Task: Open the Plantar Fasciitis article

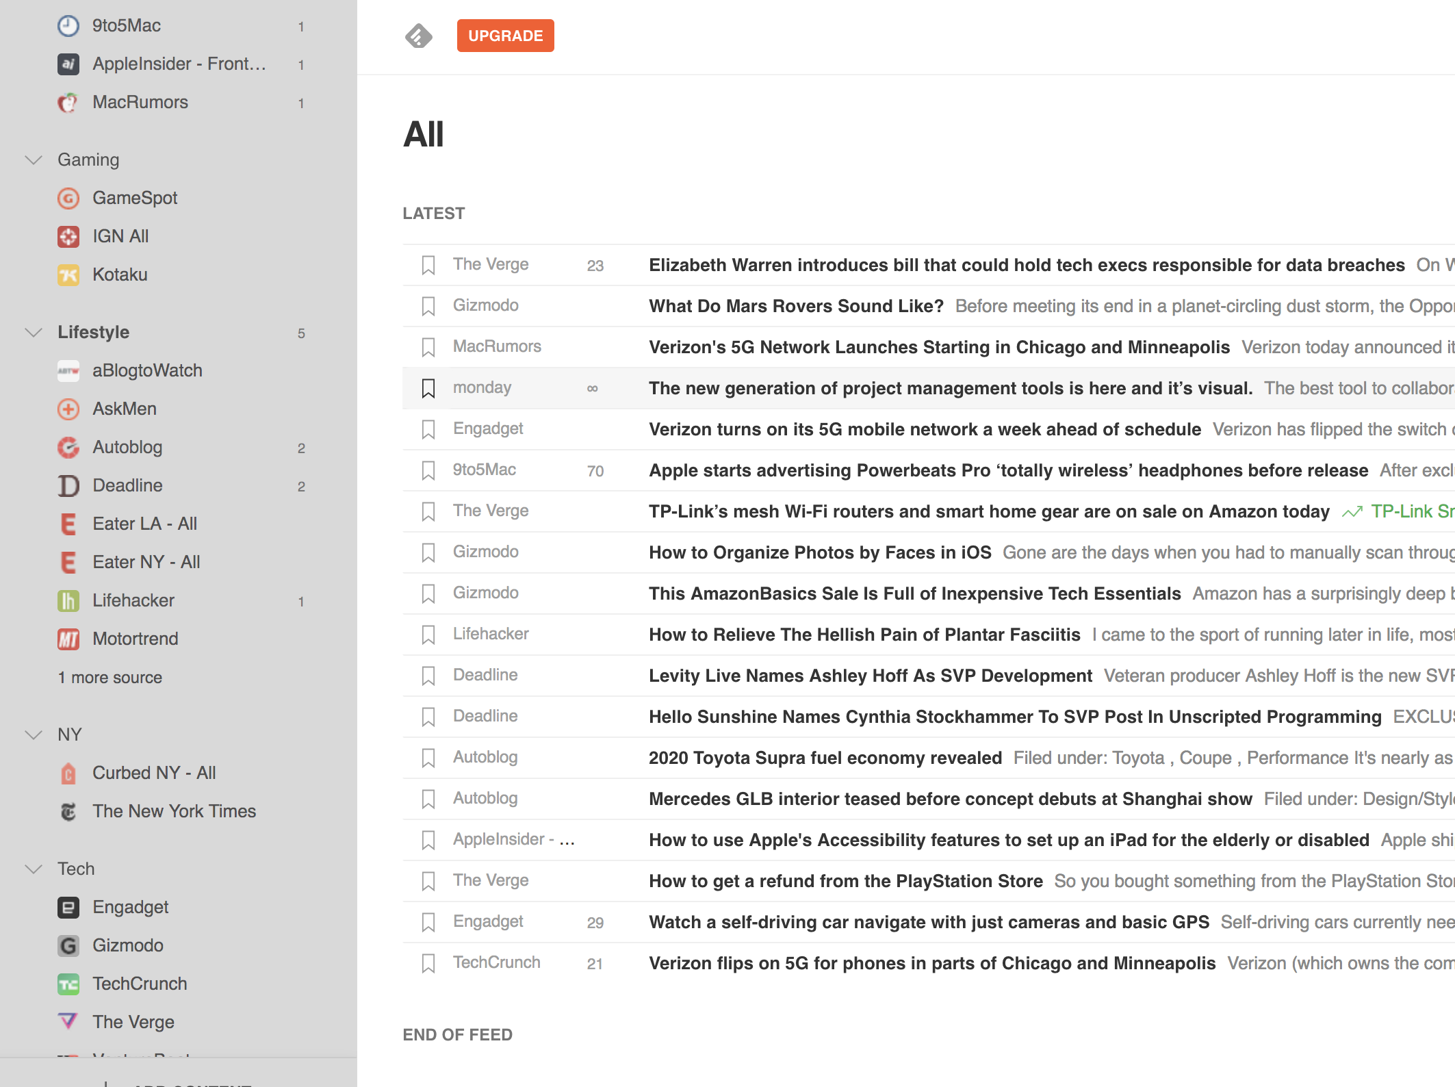Action: pyautogui.click(x=864, y=635)
